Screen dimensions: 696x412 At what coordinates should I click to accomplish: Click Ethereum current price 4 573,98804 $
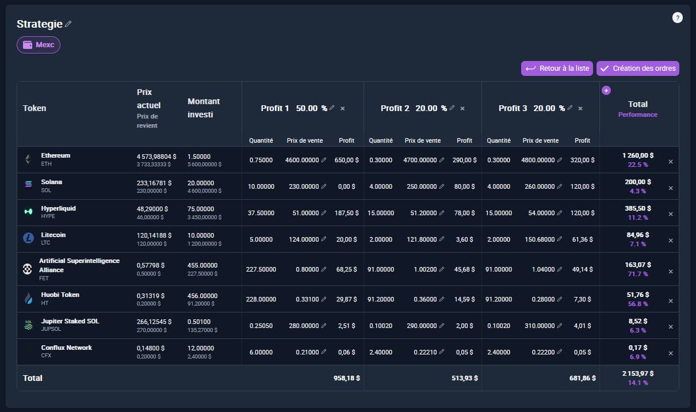156,156
